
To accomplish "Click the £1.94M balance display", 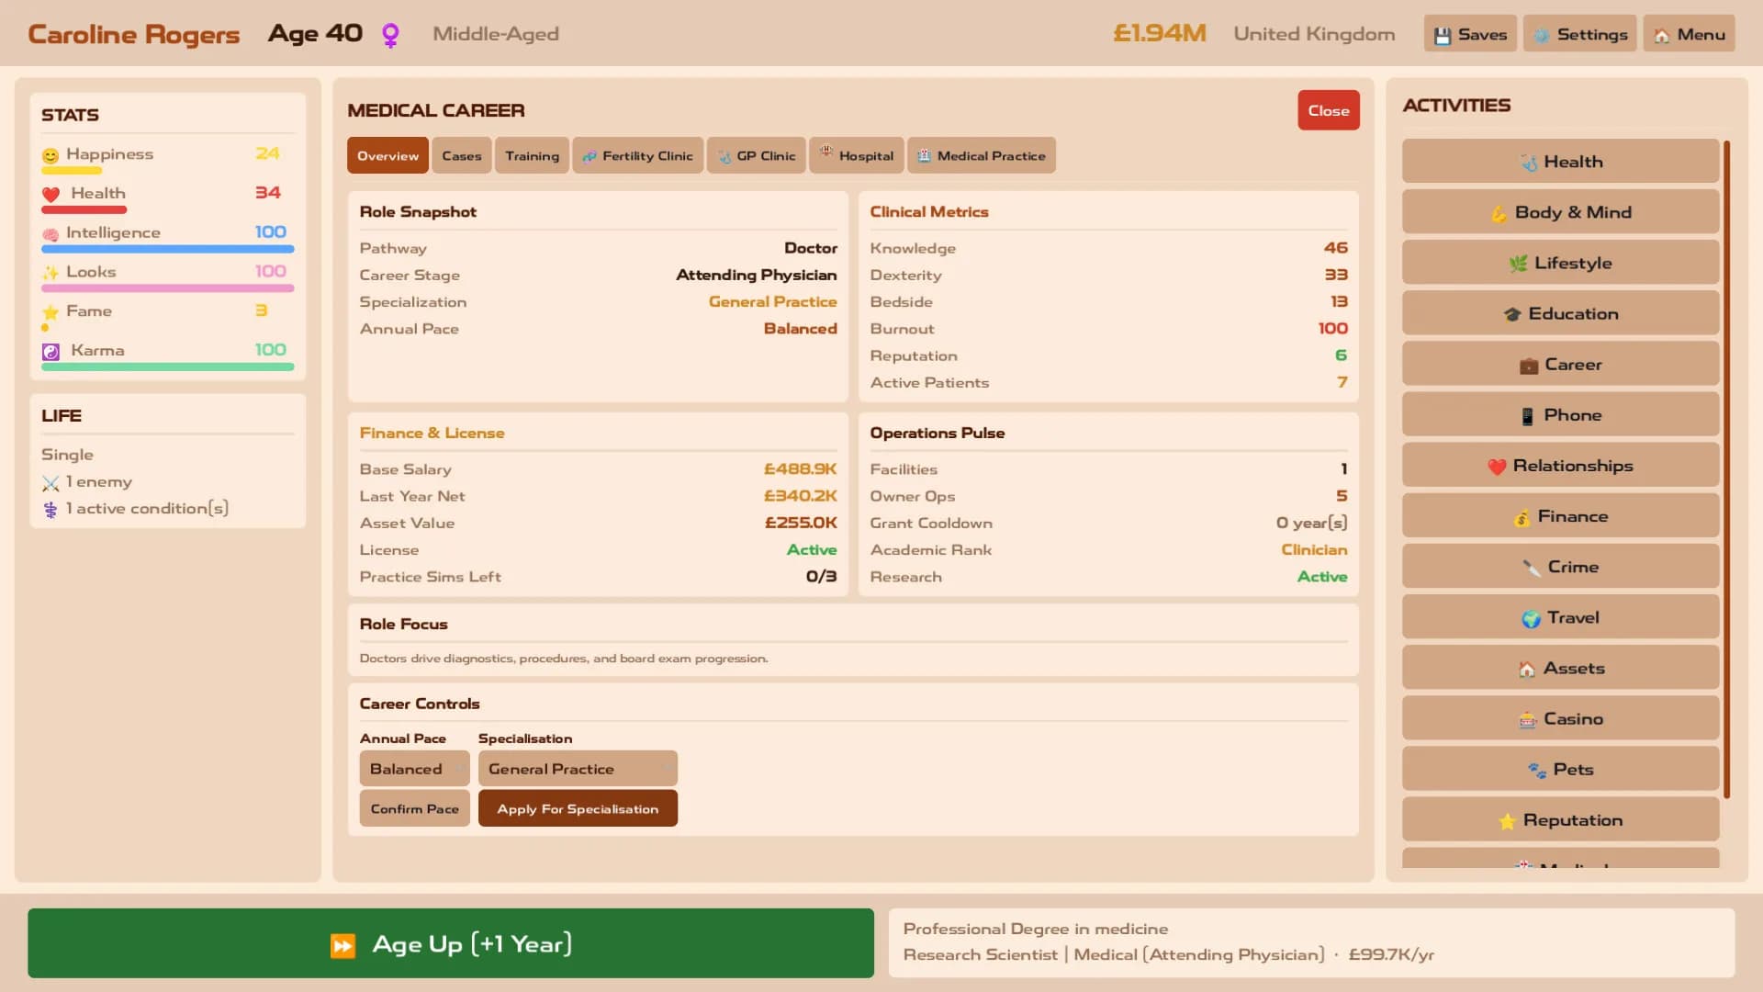I will point(1159,34).
